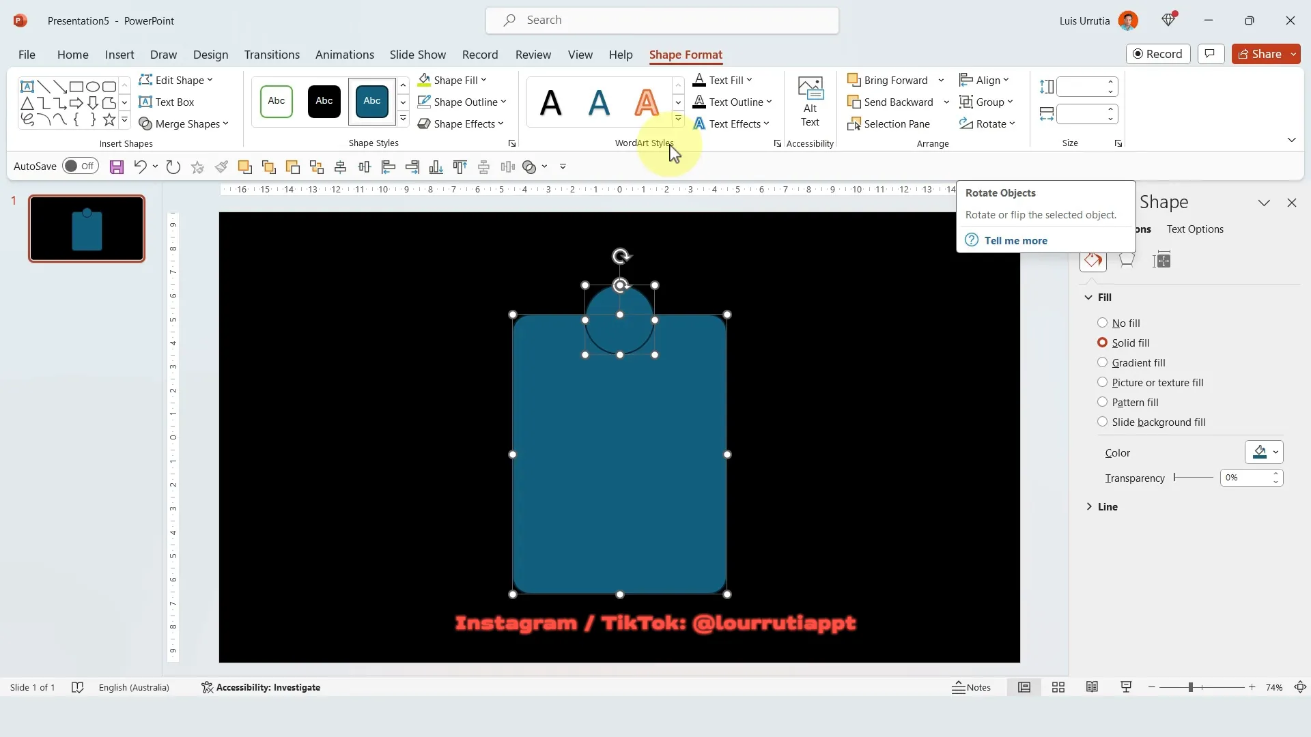Image resolution: width=1311 pixels, height=737 pixels.
Task: Open the Fill & Line tab icon
Action: pyautogui.click(x=1093, y=260)
